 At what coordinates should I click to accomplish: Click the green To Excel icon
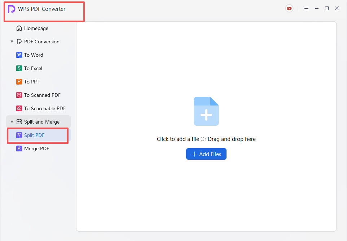[x=19, y=68]
